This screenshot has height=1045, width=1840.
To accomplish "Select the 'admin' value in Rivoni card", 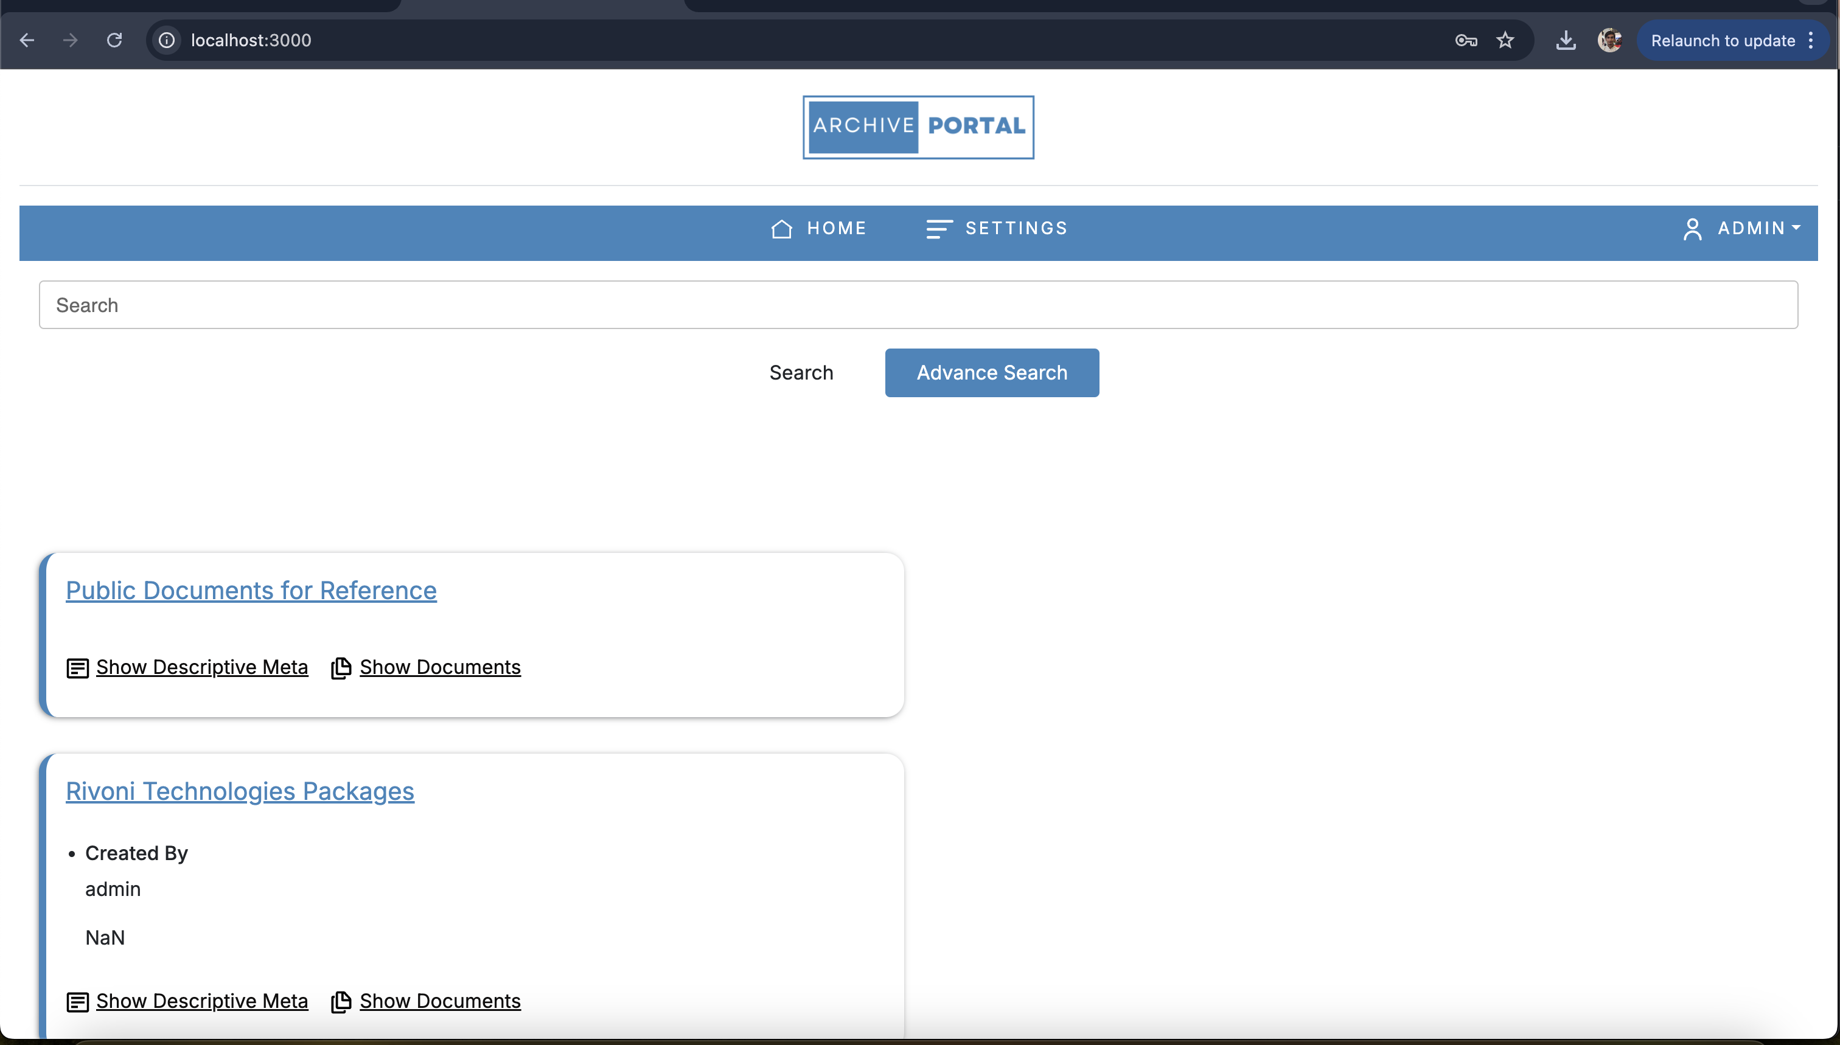I will tap(113, 889).
